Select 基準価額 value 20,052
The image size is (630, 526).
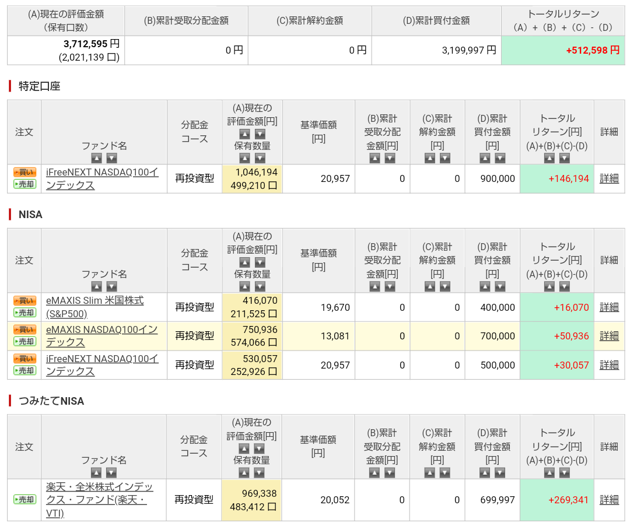pos(335,500)
